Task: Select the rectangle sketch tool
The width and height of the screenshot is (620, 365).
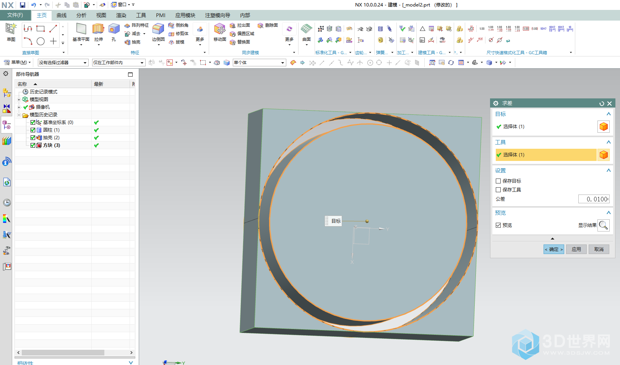Action: (41, 29)
